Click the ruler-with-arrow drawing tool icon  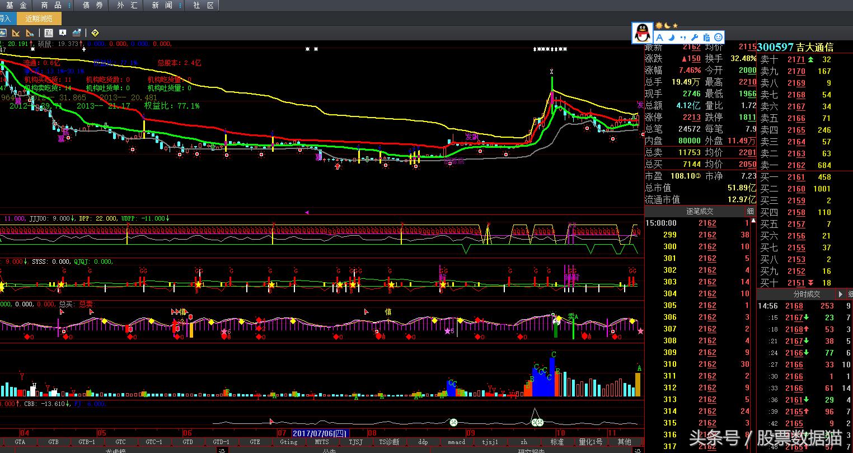click(30, 33)
